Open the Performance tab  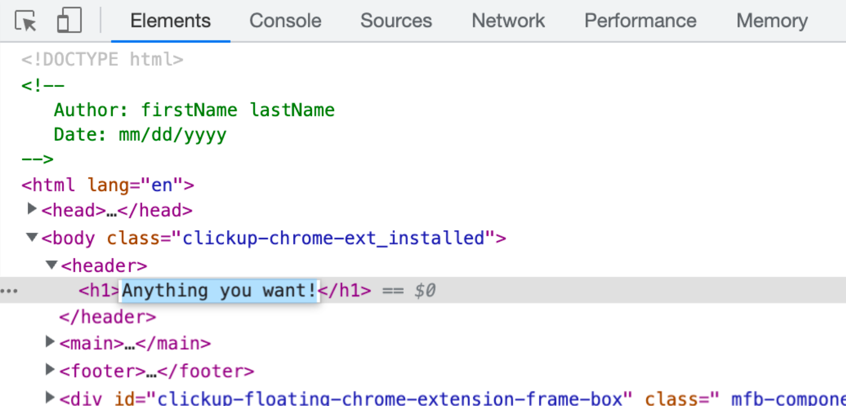(640, 21)
